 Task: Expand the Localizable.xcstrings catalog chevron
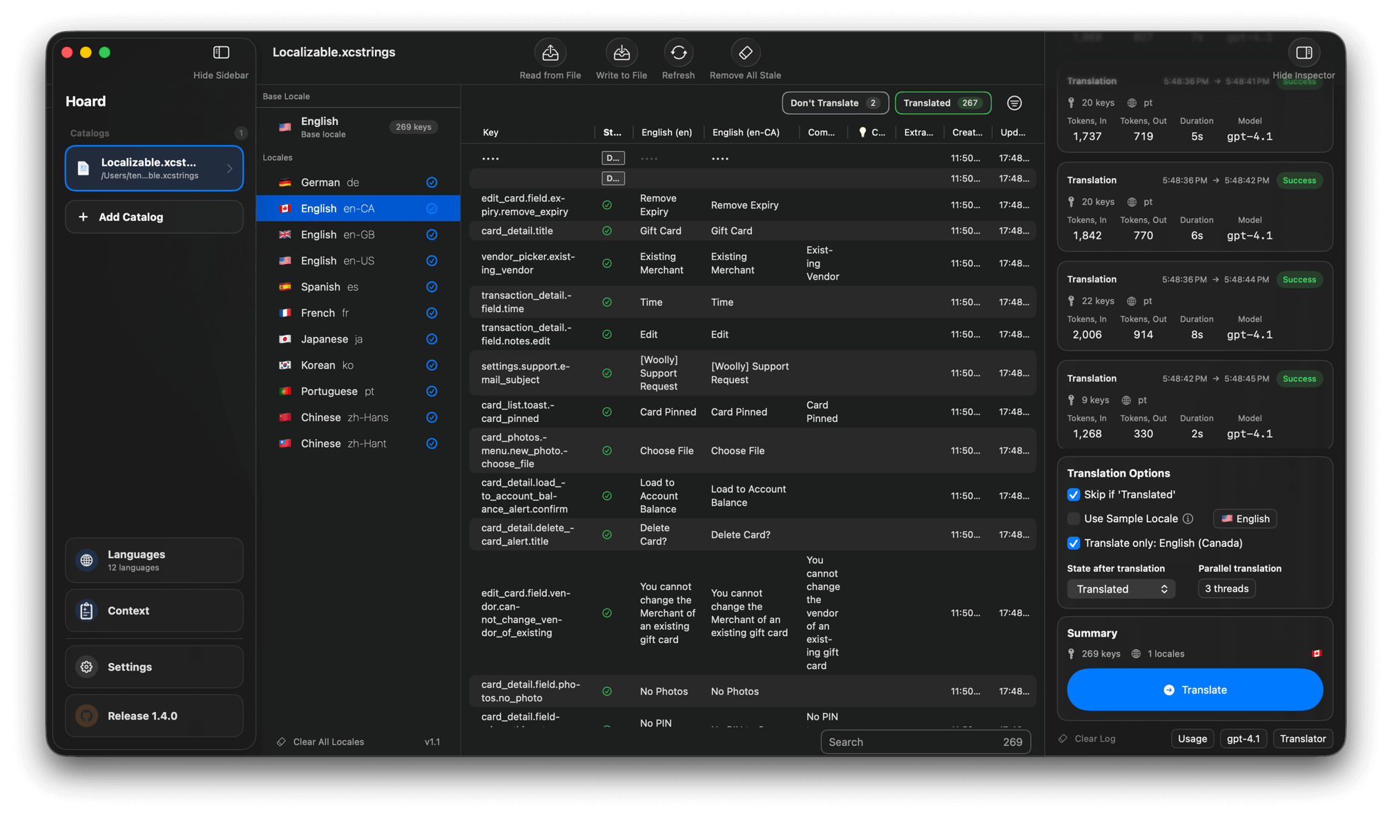point(230,169)
